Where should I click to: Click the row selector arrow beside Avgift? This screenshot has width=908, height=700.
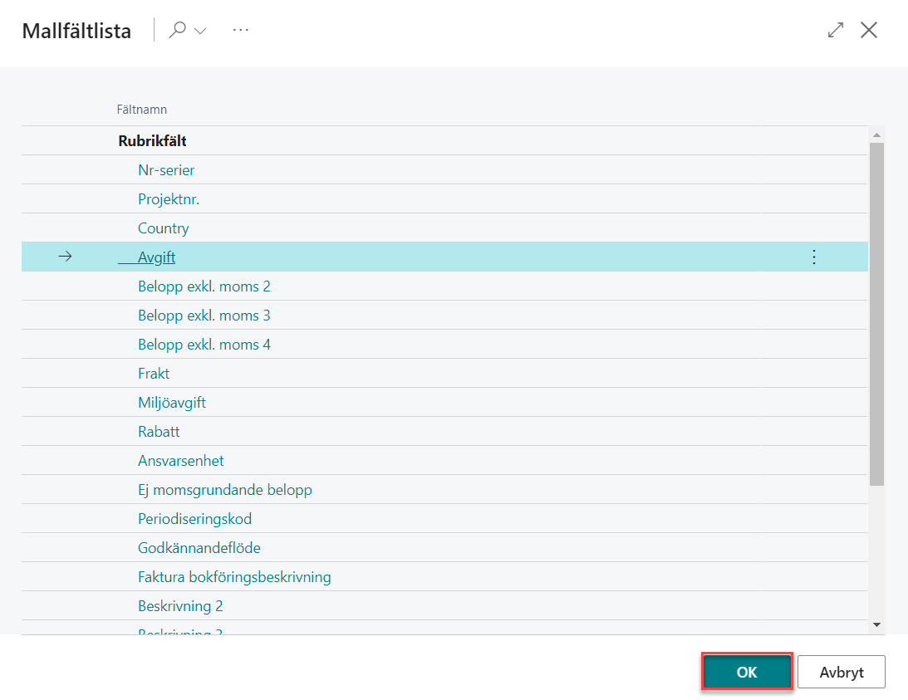click(65, 257)
